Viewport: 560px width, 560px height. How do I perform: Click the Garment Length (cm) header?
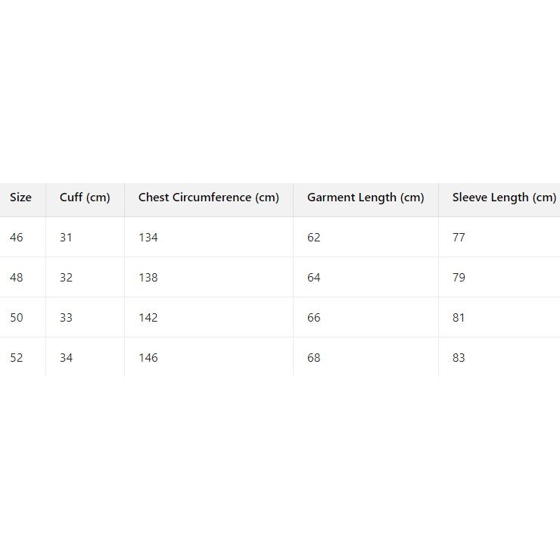point(366,198)
